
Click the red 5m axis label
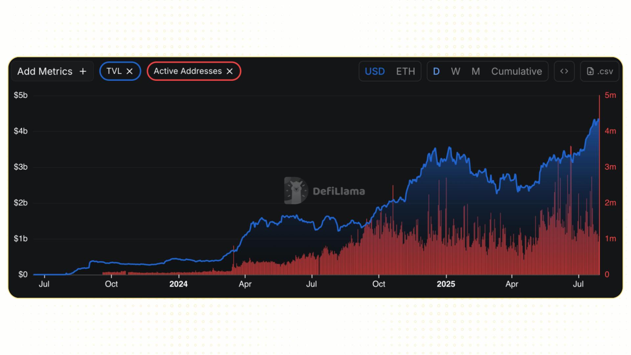[610, 95]
